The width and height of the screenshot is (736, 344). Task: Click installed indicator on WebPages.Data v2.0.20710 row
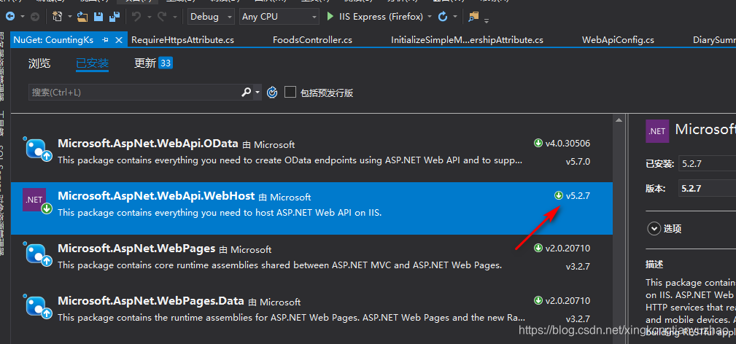(x=538, y=300)
